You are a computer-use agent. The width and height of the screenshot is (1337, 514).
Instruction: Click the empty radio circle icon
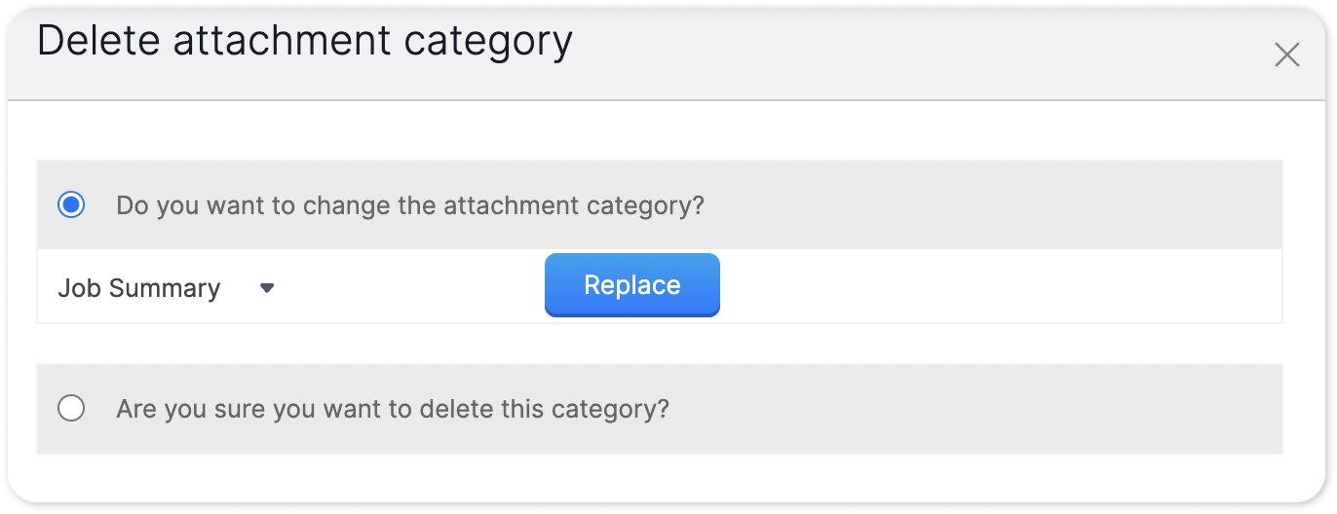click(71, 408)
